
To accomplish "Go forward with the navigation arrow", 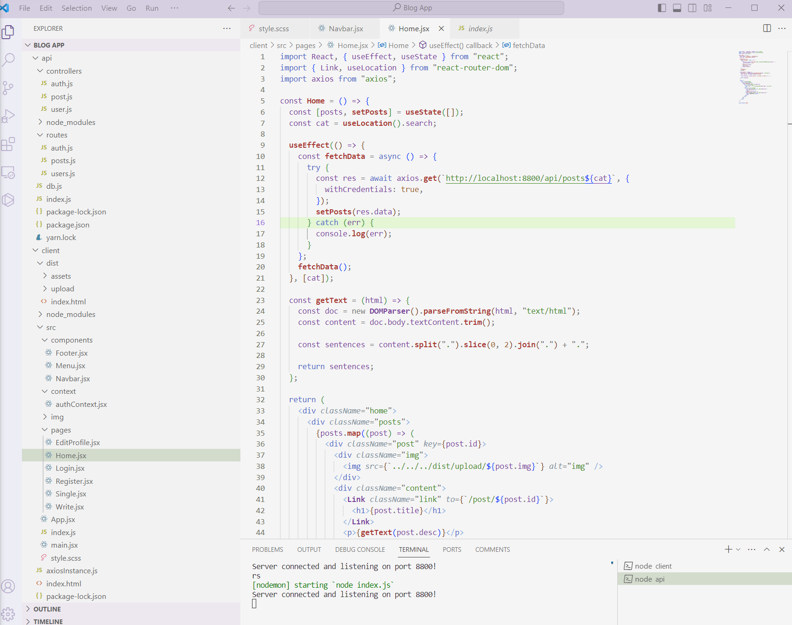I will click(247, 8).
